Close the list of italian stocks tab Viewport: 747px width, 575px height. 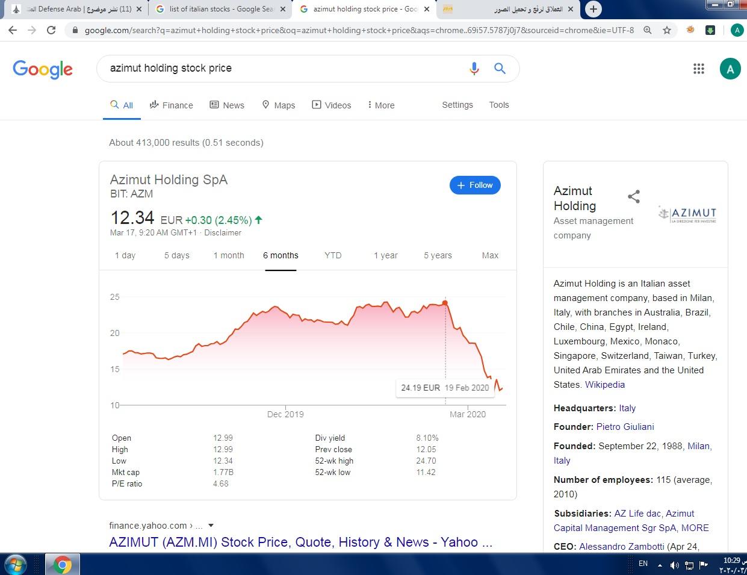pos(284,9)
